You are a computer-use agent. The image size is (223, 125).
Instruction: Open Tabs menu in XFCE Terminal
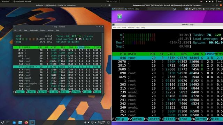tap(138, 28)
